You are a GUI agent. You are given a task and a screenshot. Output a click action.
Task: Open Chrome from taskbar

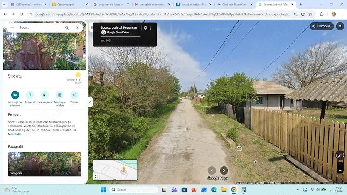pyautogui.click(x=234, y=190)
